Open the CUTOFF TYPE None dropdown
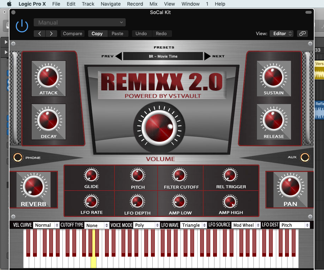Image resolution: width=324 pixels, height=270 pixels. (x=97, y=225)
